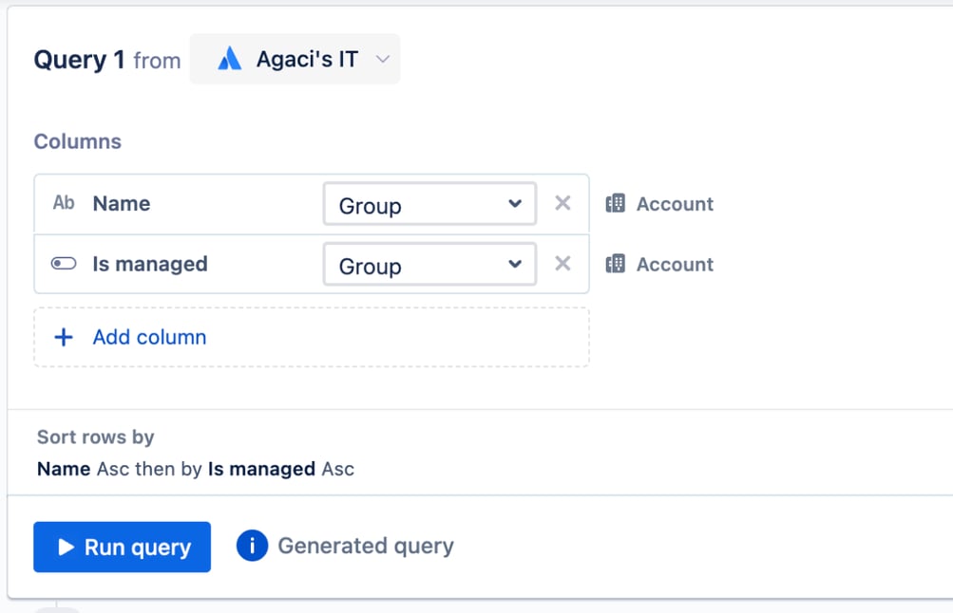Screen dimensions: 953x613
Task: Open the Group dropdown for Is managed column
Action: click(429, 265)
